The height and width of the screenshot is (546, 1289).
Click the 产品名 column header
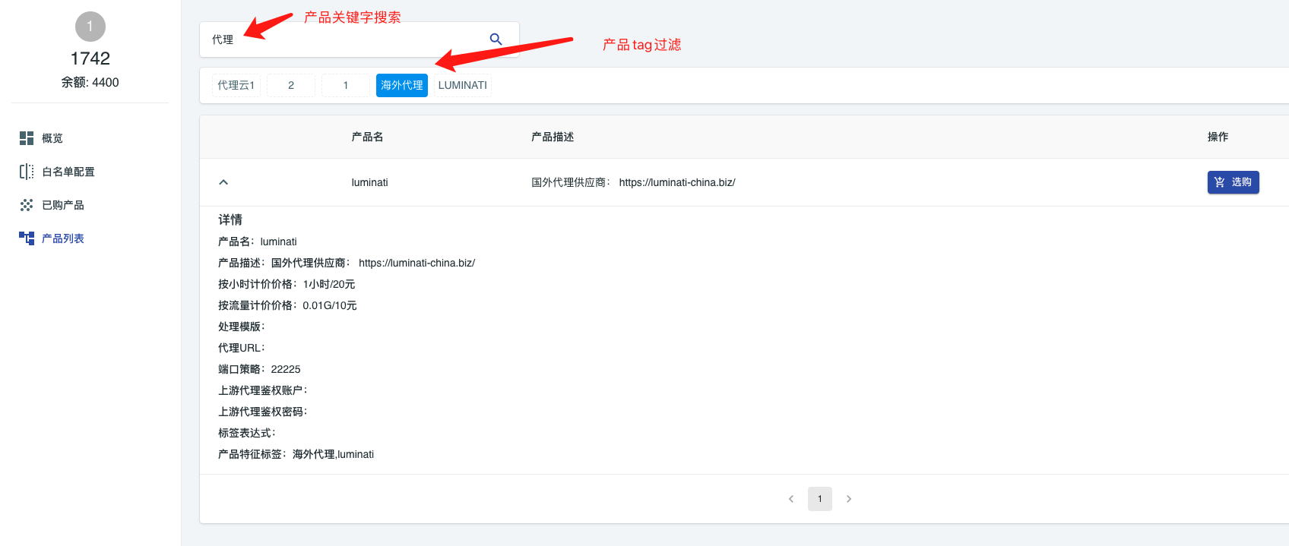[x=368, y=137]
